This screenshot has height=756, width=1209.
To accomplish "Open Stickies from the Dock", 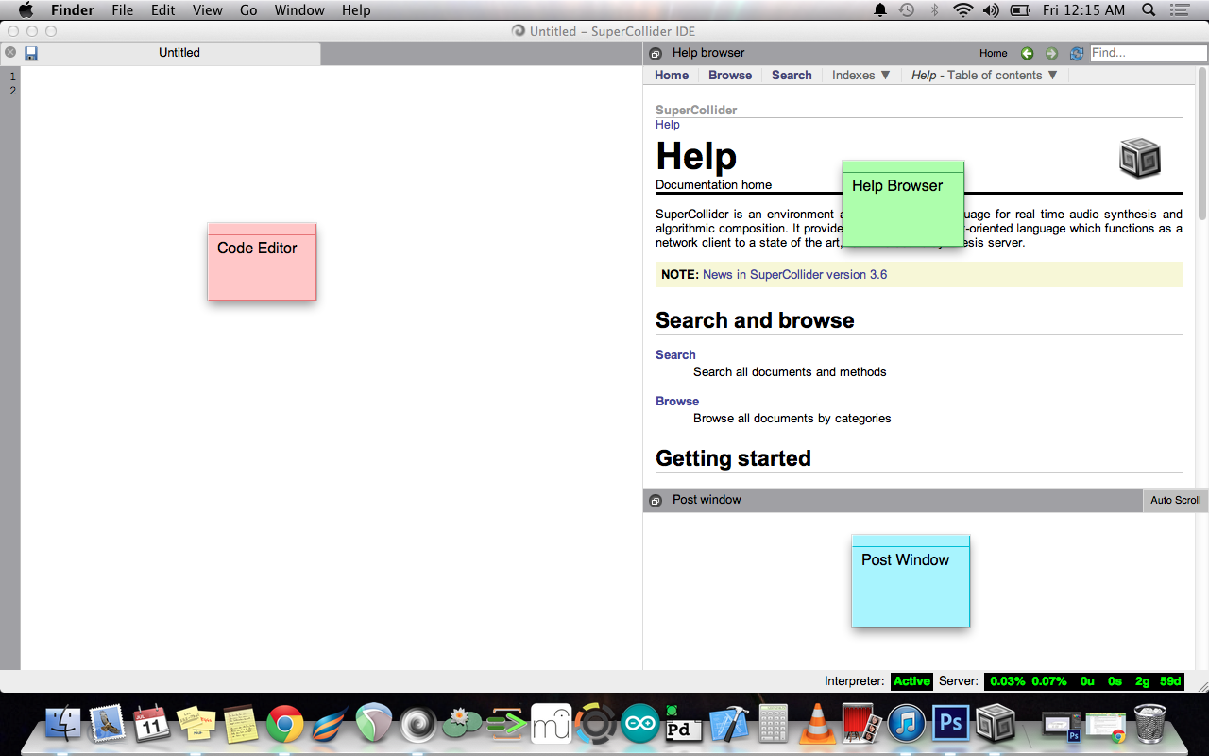I will click(x=196, y=724).
